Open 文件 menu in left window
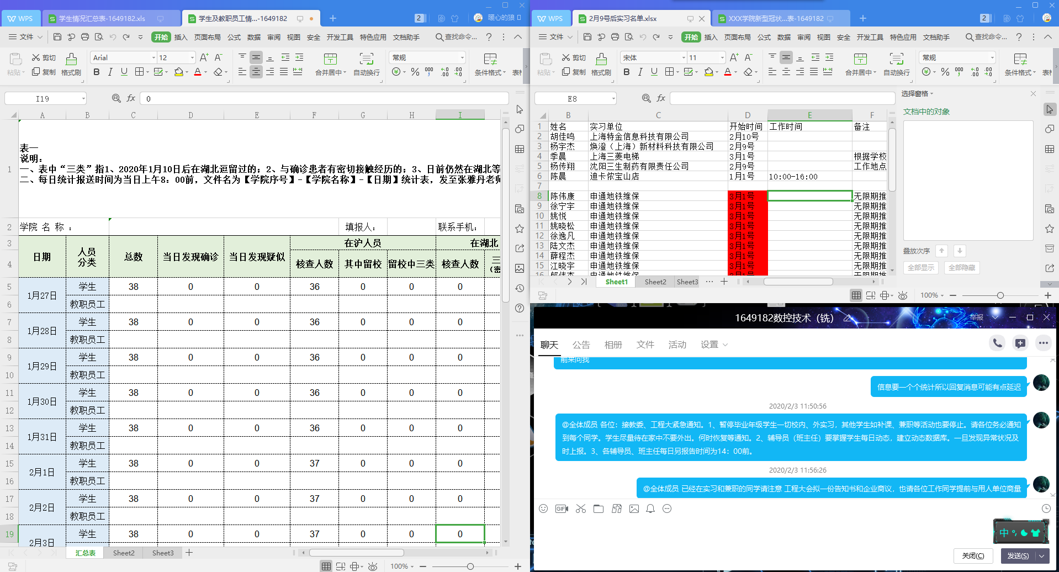The width and height of the screenshot is (1059, 572). tap(26, 37)
